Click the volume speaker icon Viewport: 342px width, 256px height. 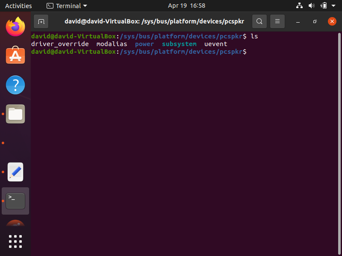pos(311,6)
